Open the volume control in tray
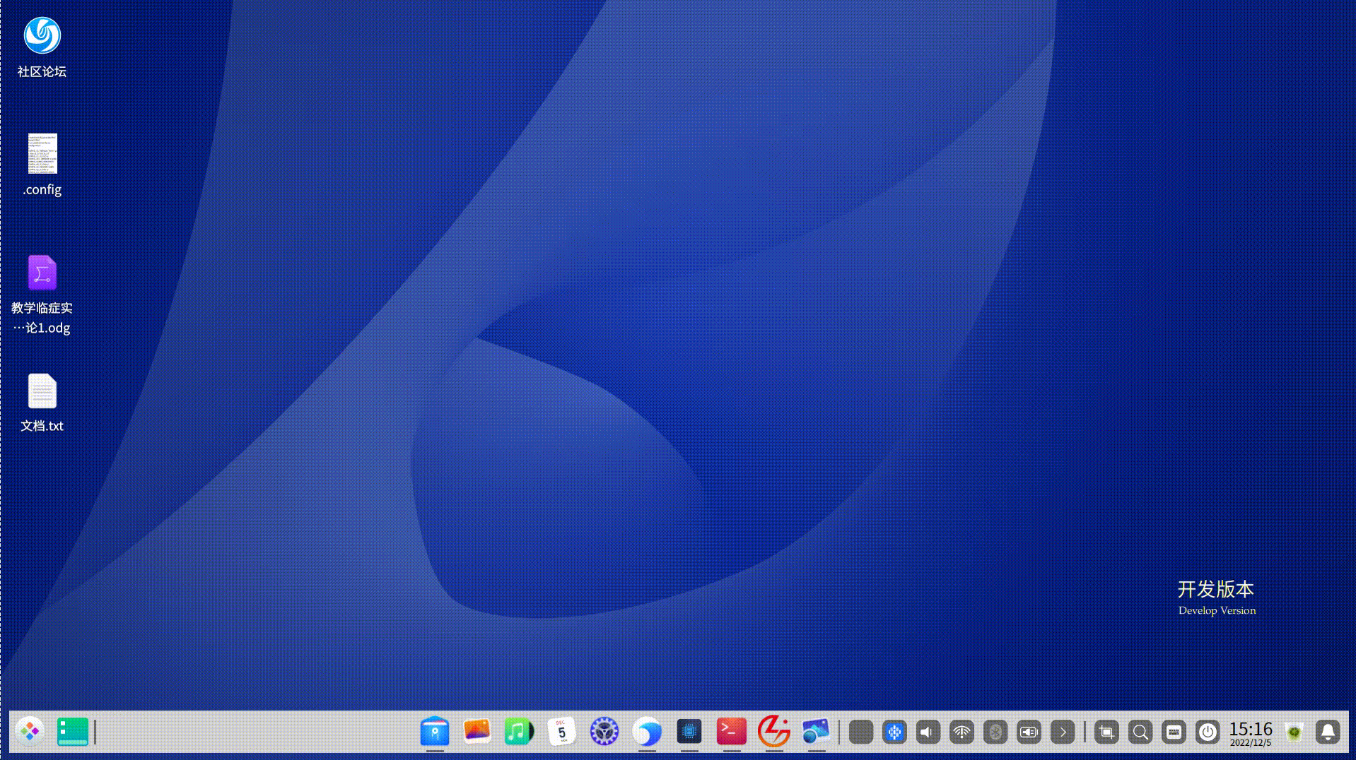Image resolution: width=1356 pixels, height=760 pixels. (x=928, y=732)
